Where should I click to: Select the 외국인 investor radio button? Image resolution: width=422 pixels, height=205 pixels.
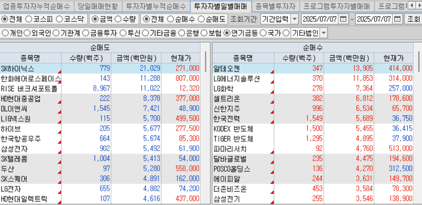pos(27,33)
